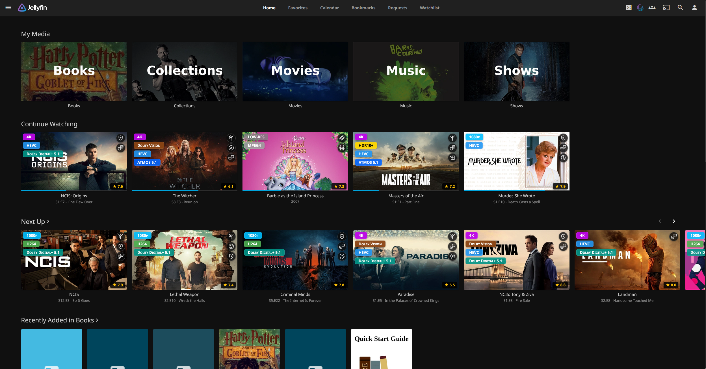Click the Continue Watching section heading
This screenshot has width=706, height=369.
coord(49,124)
